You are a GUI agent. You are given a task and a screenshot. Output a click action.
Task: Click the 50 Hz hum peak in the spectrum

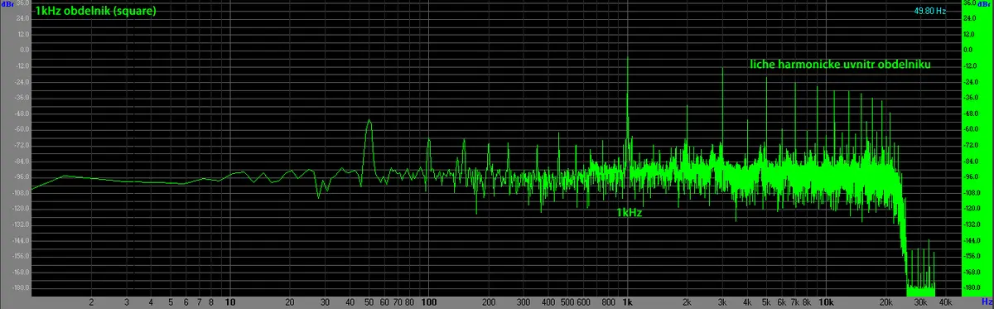tap(369, 121)
